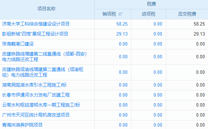Click 进项税 0.00 in 青海洪湖养护院 row
208x129 pixels.
[x=158, y=125]
